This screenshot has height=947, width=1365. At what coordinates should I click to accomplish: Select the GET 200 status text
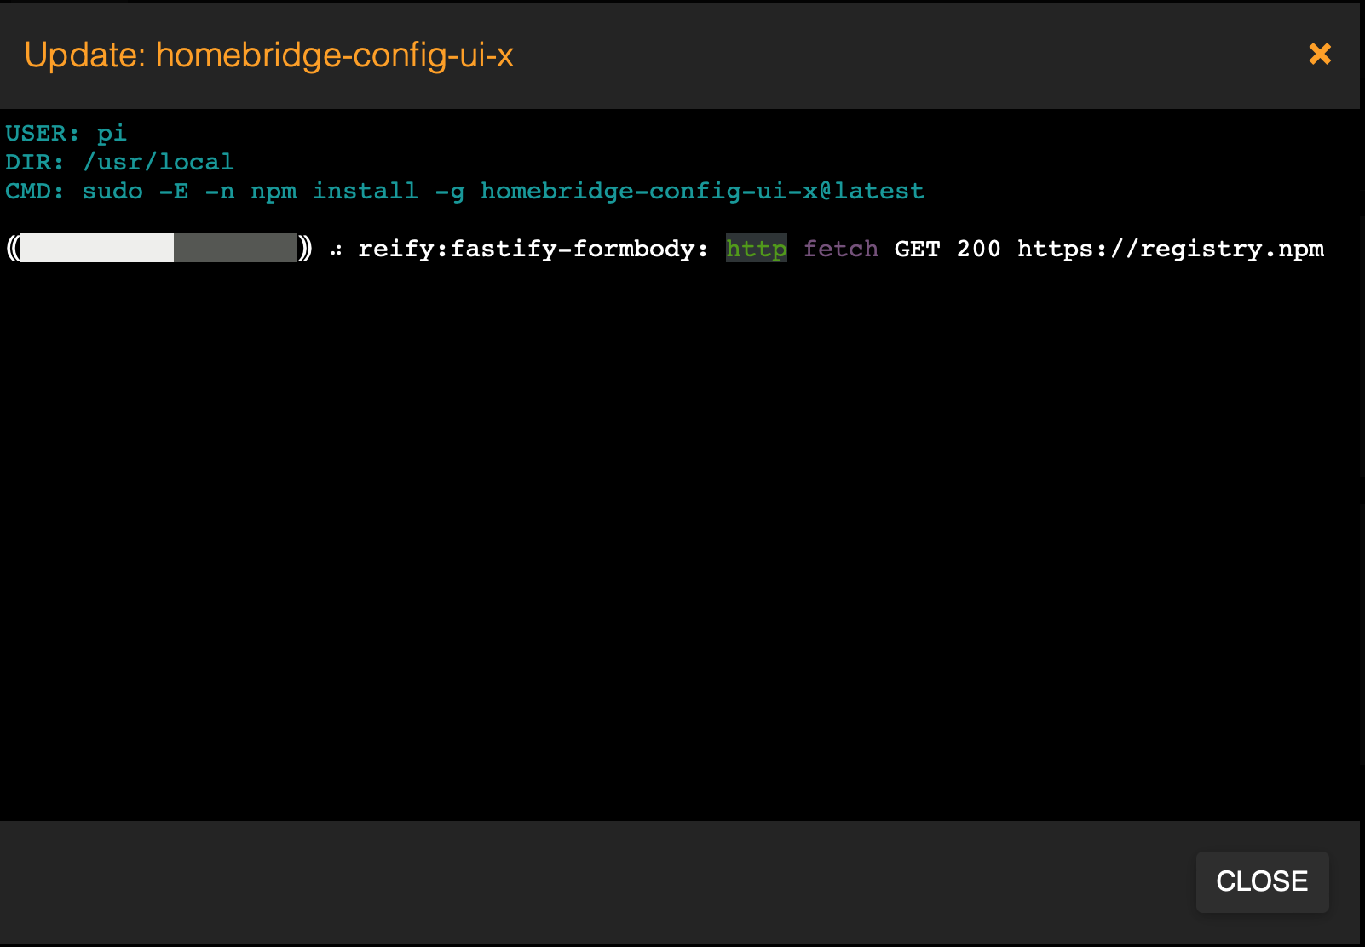[947, 249]
